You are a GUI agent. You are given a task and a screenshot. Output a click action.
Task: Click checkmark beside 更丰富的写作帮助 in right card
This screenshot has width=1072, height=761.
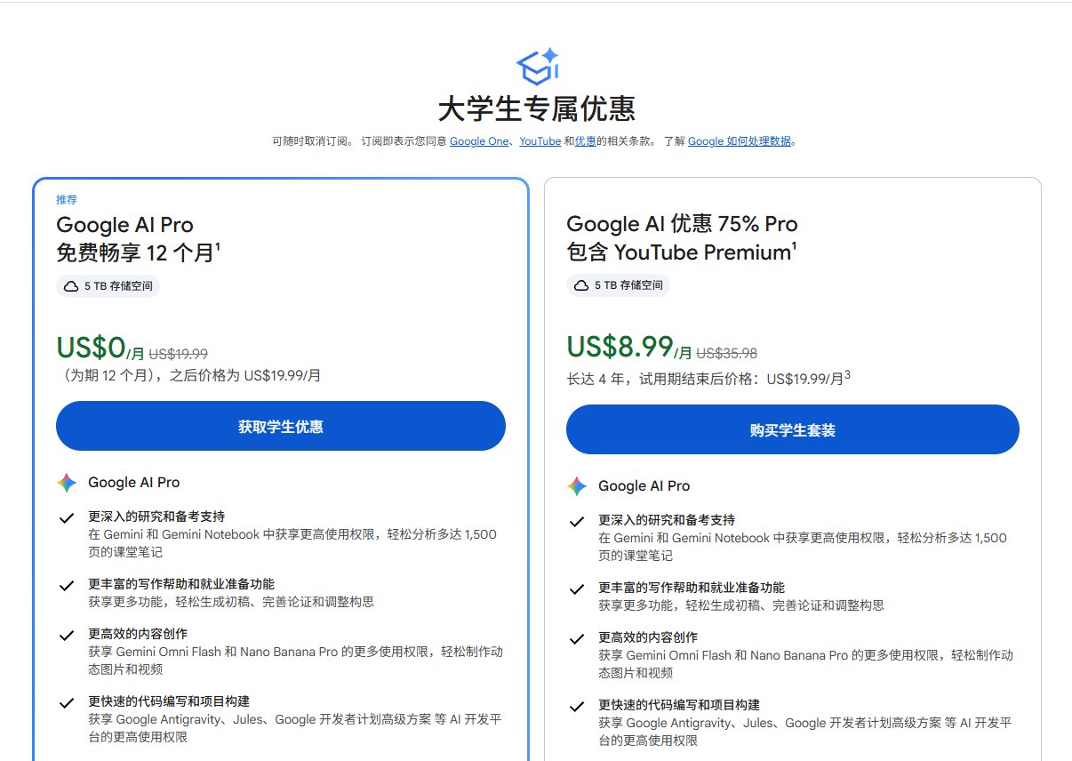[x=576, y=589]
